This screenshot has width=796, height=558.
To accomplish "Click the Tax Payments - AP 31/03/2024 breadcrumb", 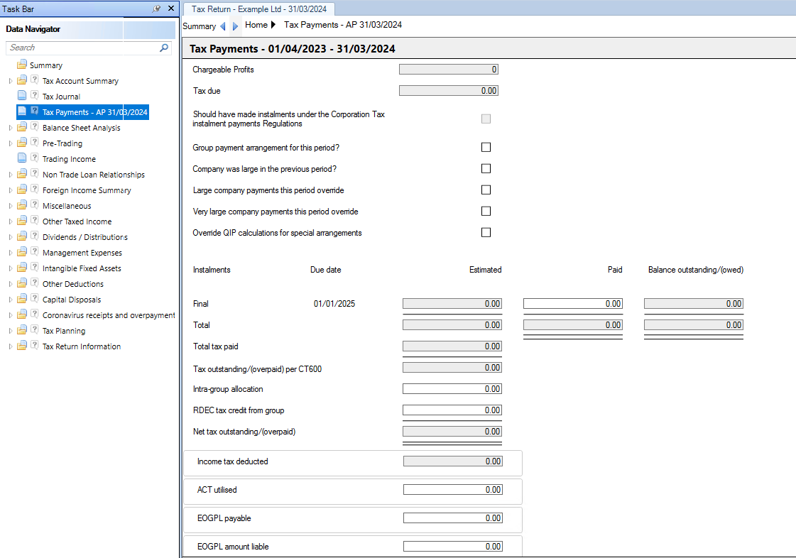I will (343, 25).
